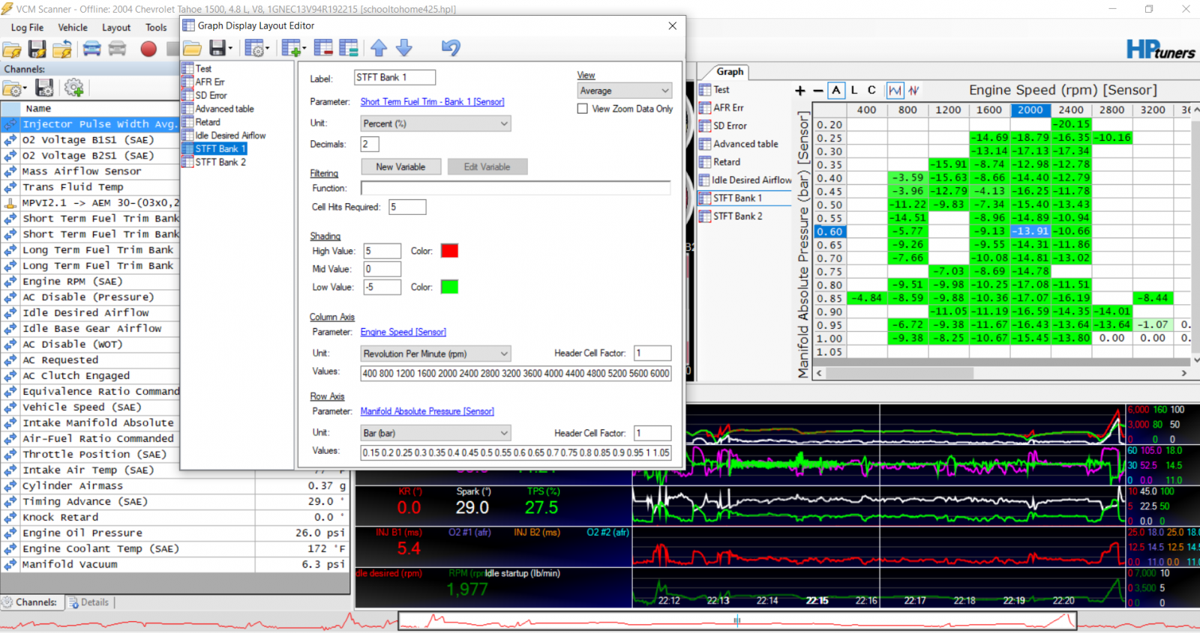This screenshot has height=633, width=1200.
Task: Click Engine Speed [Sensor] column parameter link
Action: (403, 332)
